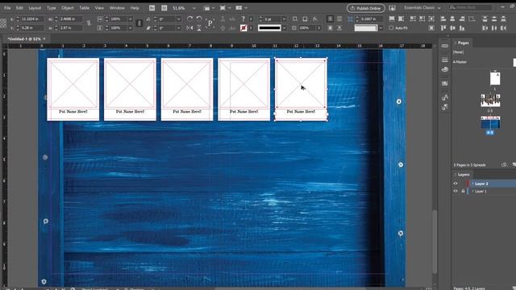Open the Layout menu

(x=35, y=8)
